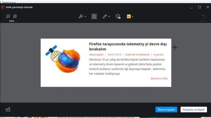Click the Kopyala ve kapat button

click(194, 109)
